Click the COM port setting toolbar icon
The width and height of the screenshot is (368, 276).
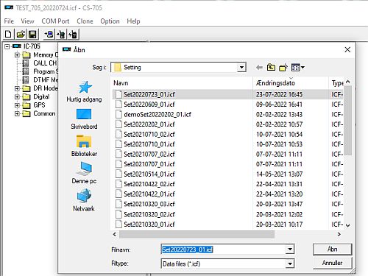point(49,34)
